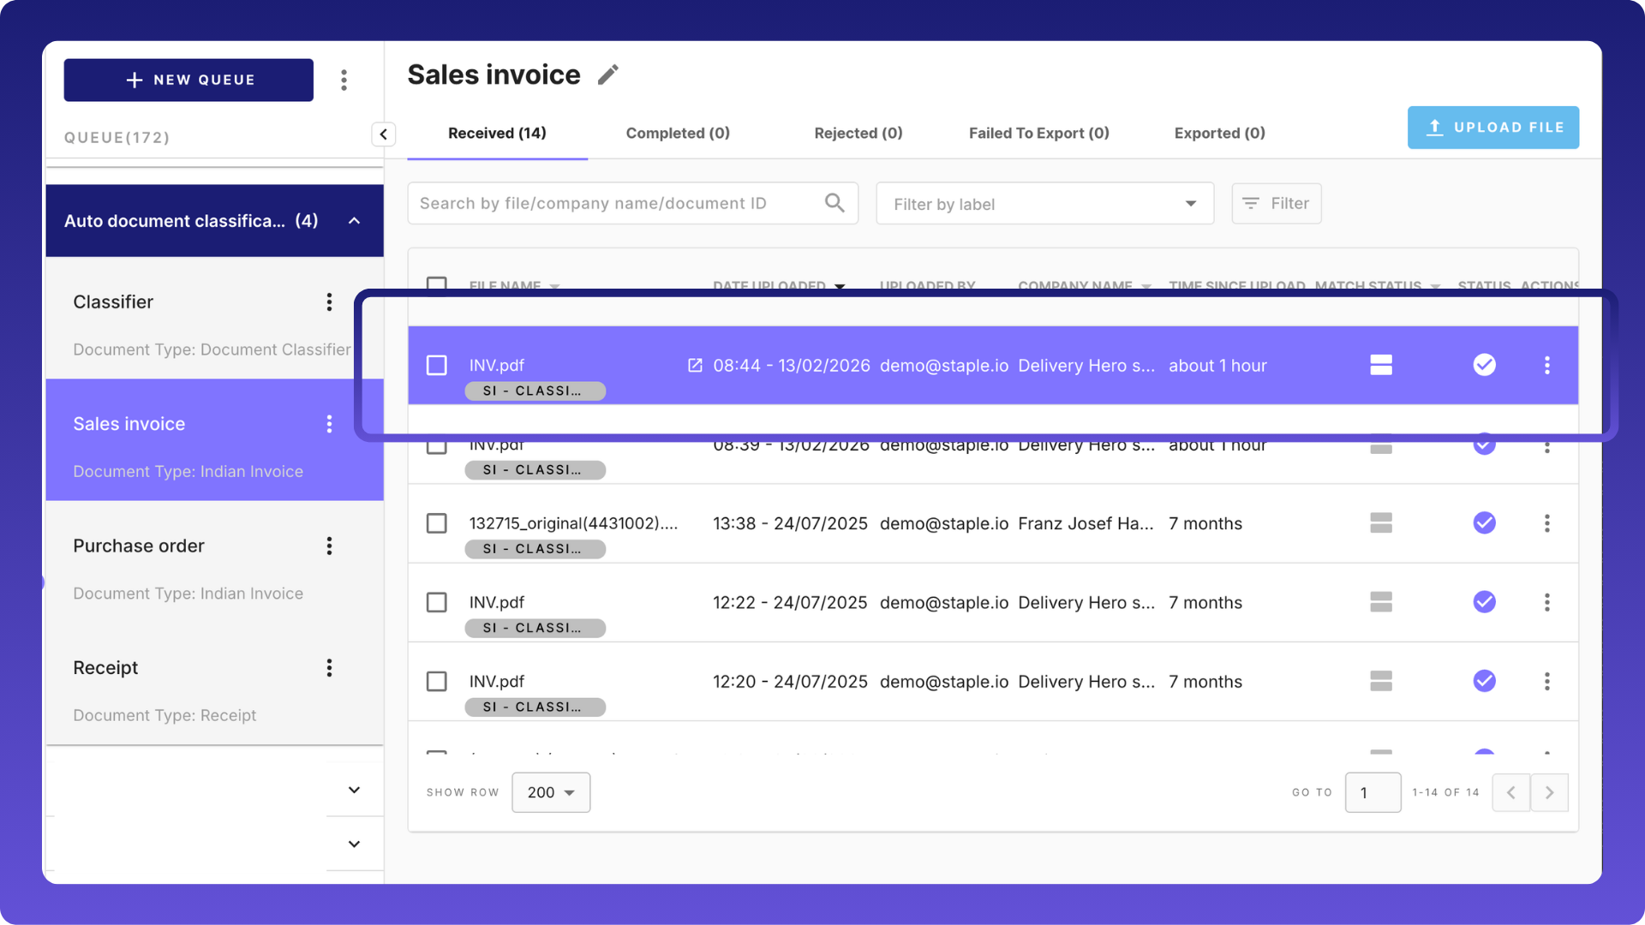
Task: Click file name 132715_original(4431002)
Action: click(573, 523)
